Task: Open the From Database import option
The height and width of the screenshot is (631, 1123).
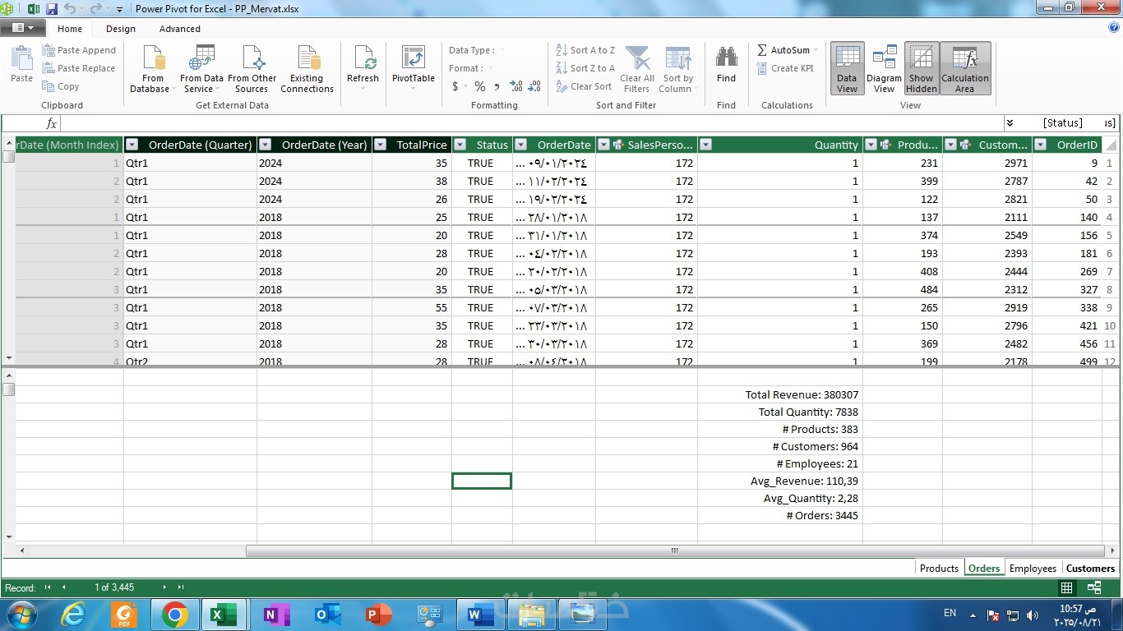Action: point(153,69)
